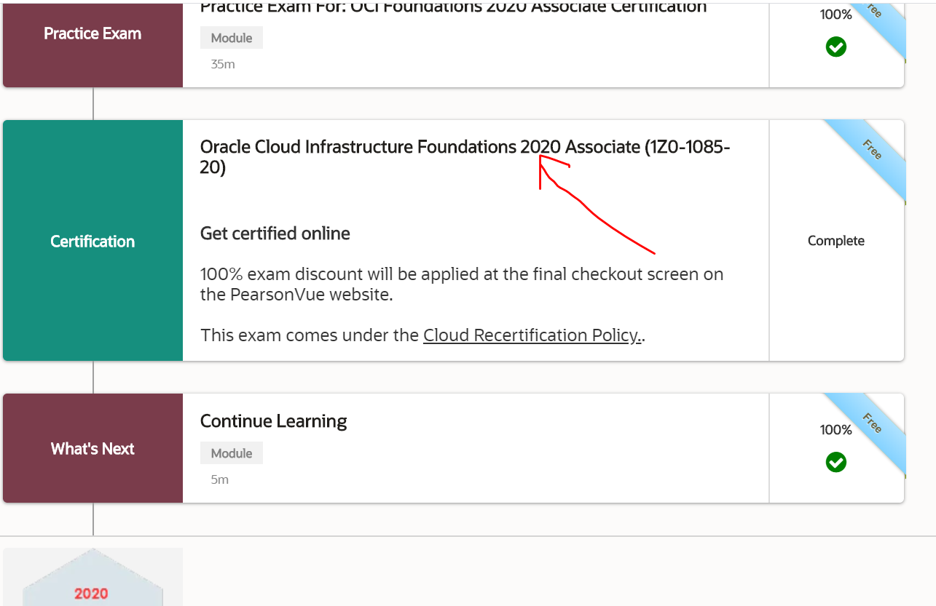Open Oracle Cloud Infrastructure Foundations 2020 Associate title
Image resolution: width=936 pixels, height=606 pixels.
click(465, 157)
